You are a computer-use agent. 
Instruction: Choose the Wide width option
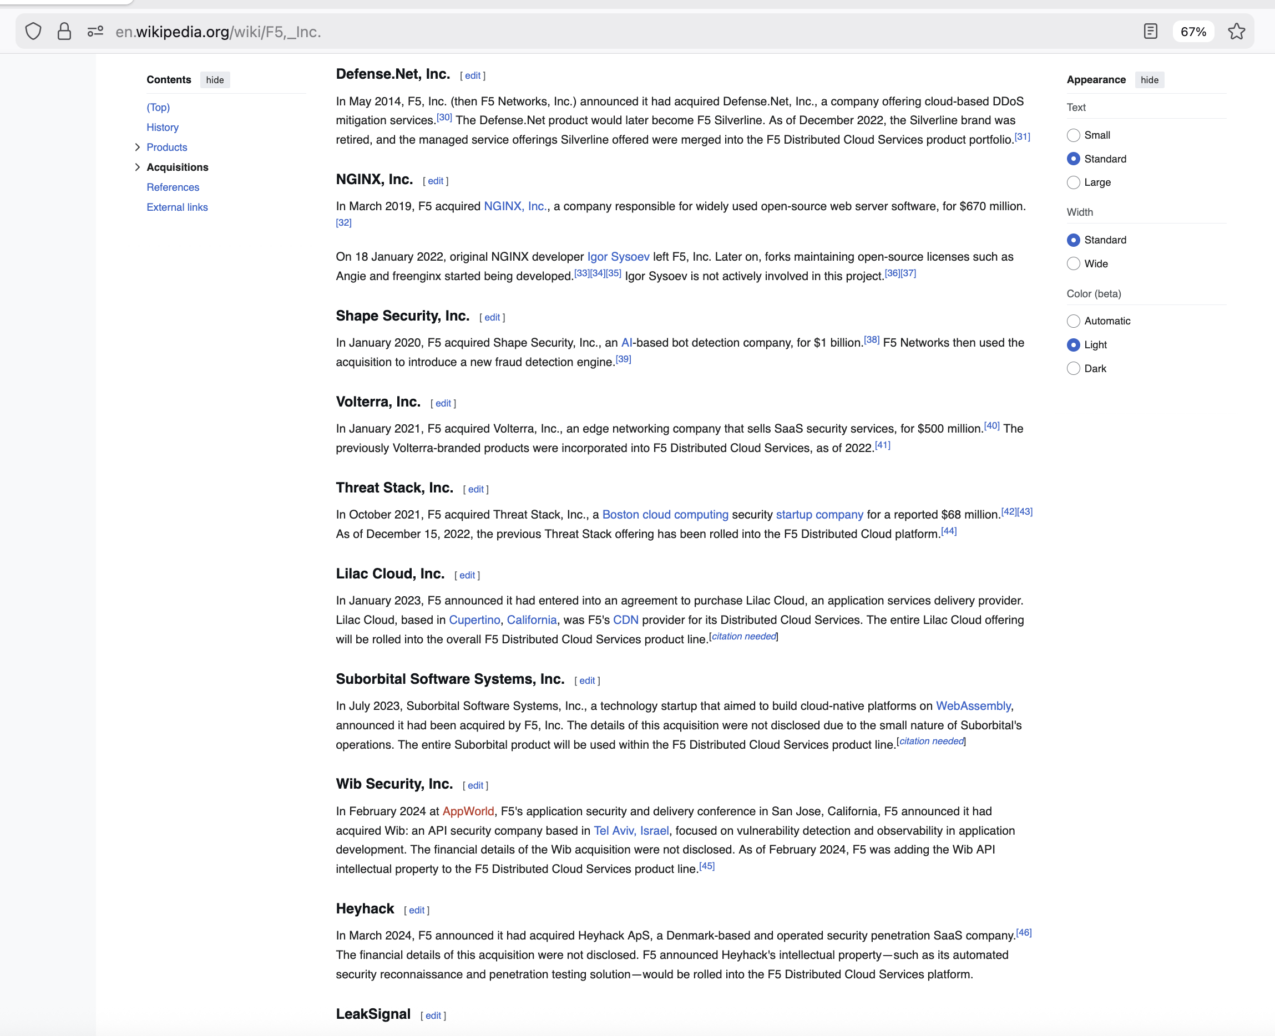click(x=1073, y=264)
